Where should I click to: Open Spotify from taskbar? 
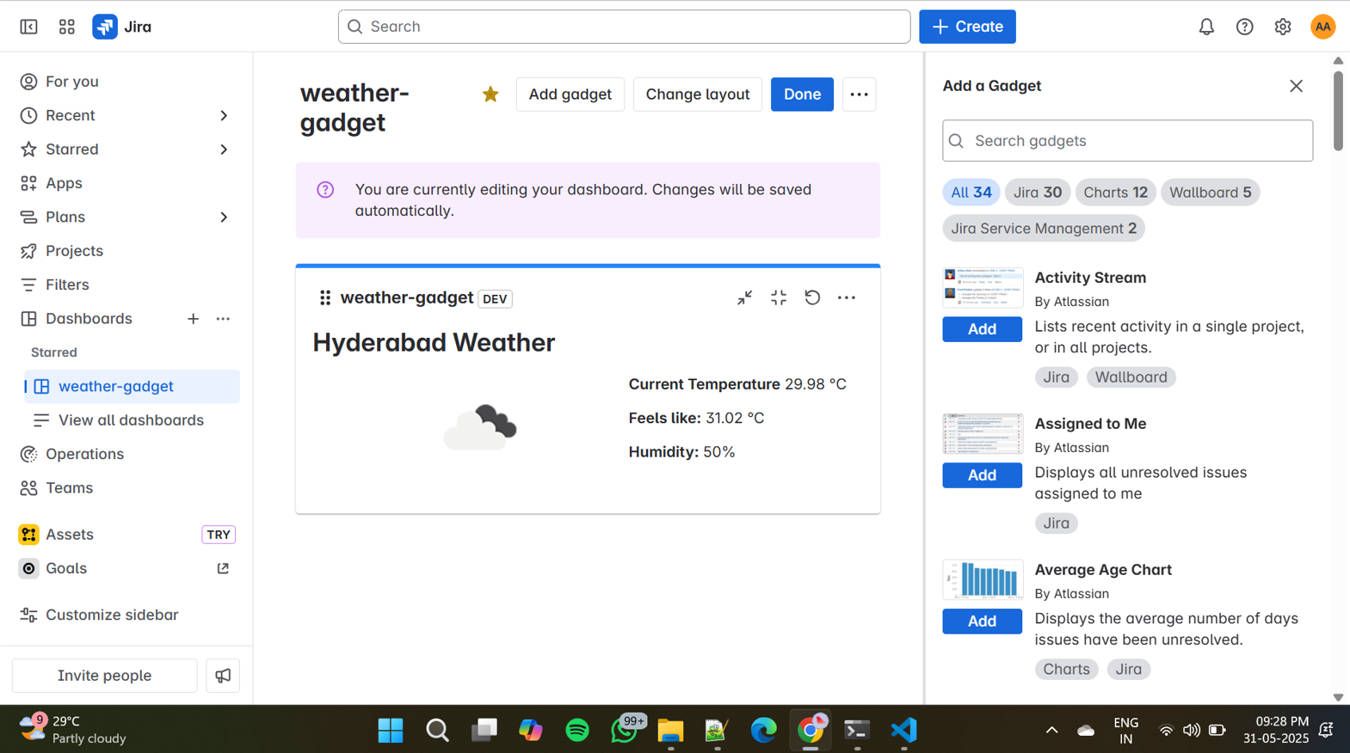click(577, 731)
